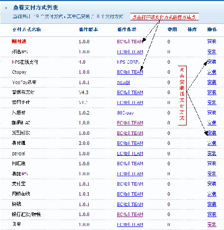The image size is (224, 230).
Task: Click the 贝宝 payment name
Action: coord(16,225)
